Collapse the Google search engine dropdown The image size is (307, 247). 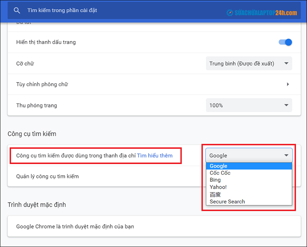(249, 156)
